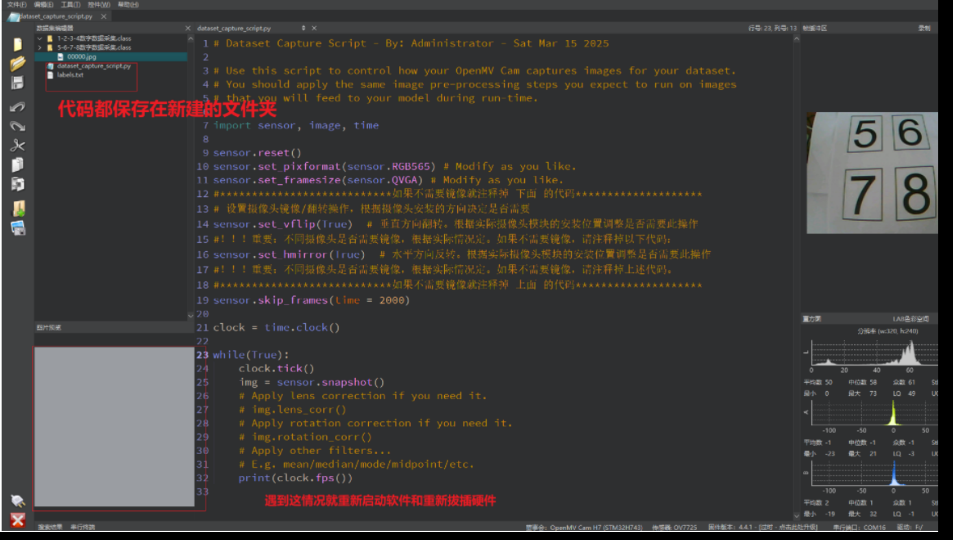The image size is (953, 540).
Task: Click the Undo arrow icon
Action: tap(17, 107)
